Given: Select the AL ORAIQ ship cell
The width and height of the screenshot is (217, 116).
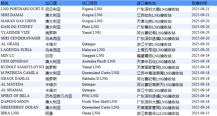Looking at the screenshot, I should (x=10, y=44).
